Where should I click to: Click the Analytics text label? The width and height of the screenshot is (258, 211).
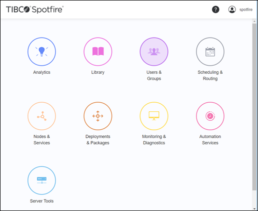[41, 72]
